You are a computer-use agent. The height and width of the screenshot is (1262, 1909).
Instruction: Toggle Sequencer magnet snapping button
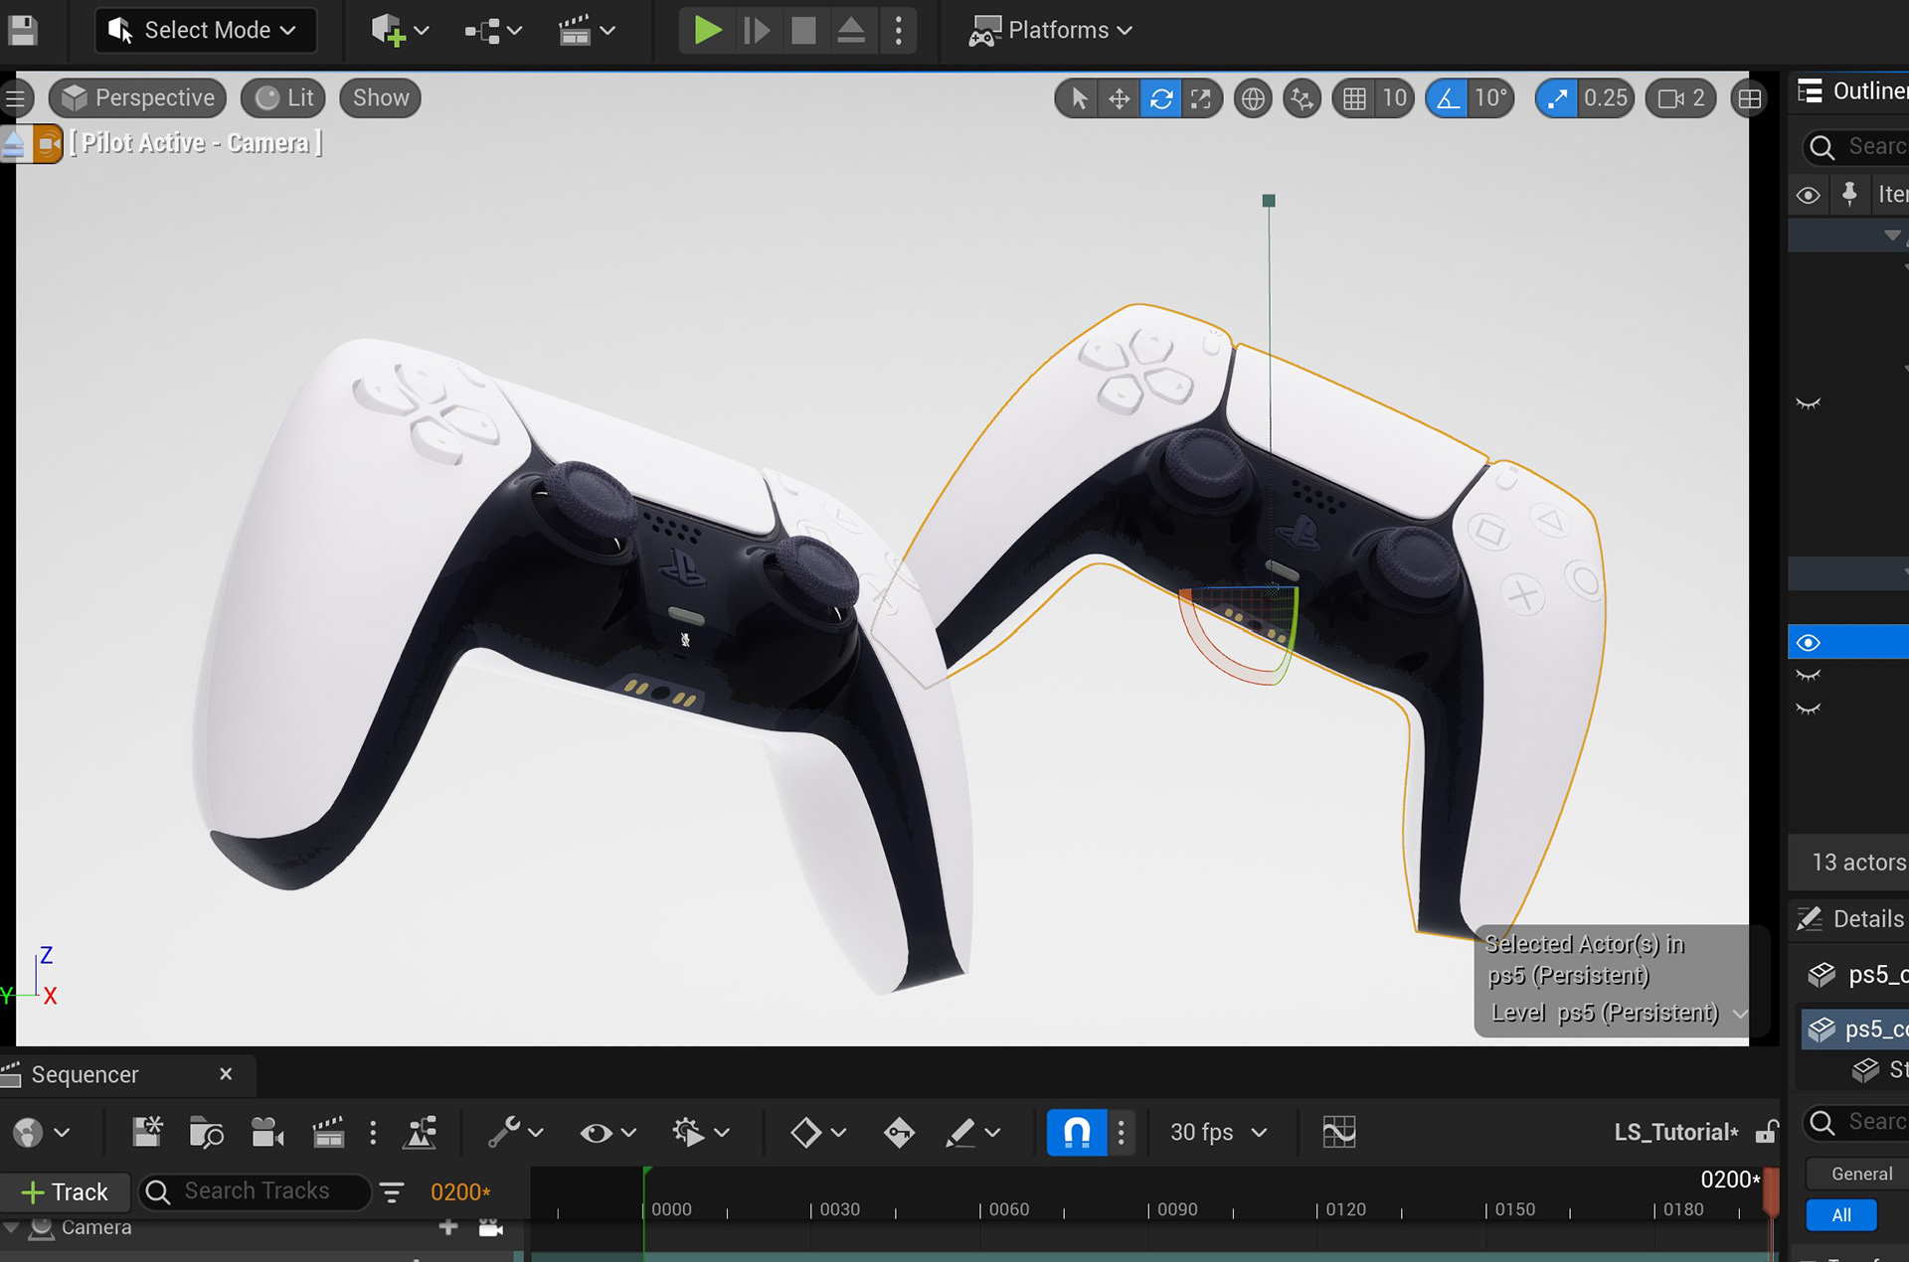click(x=1077, y=1132)
